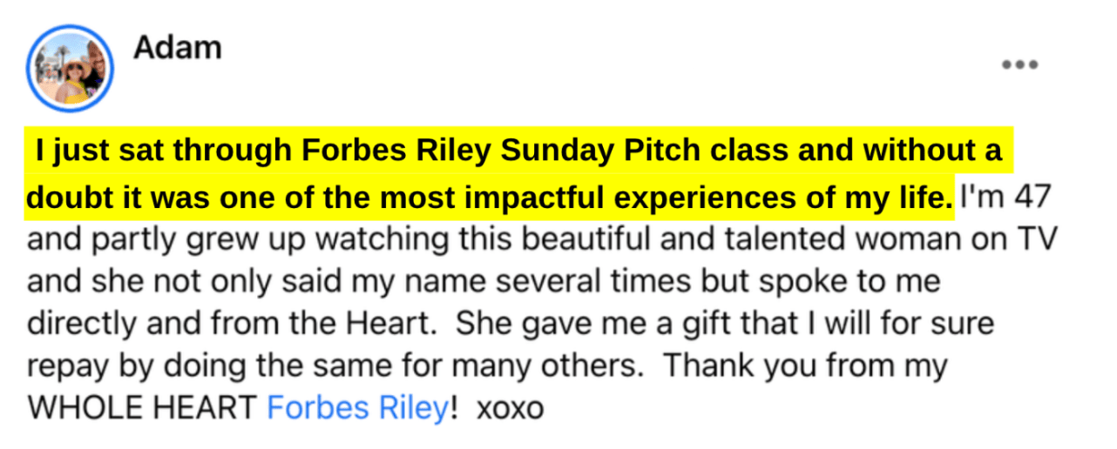This screenshot has height=449, width=1117.
Task: Open the three-dot post options menu
Action: tap(1019, 64)
